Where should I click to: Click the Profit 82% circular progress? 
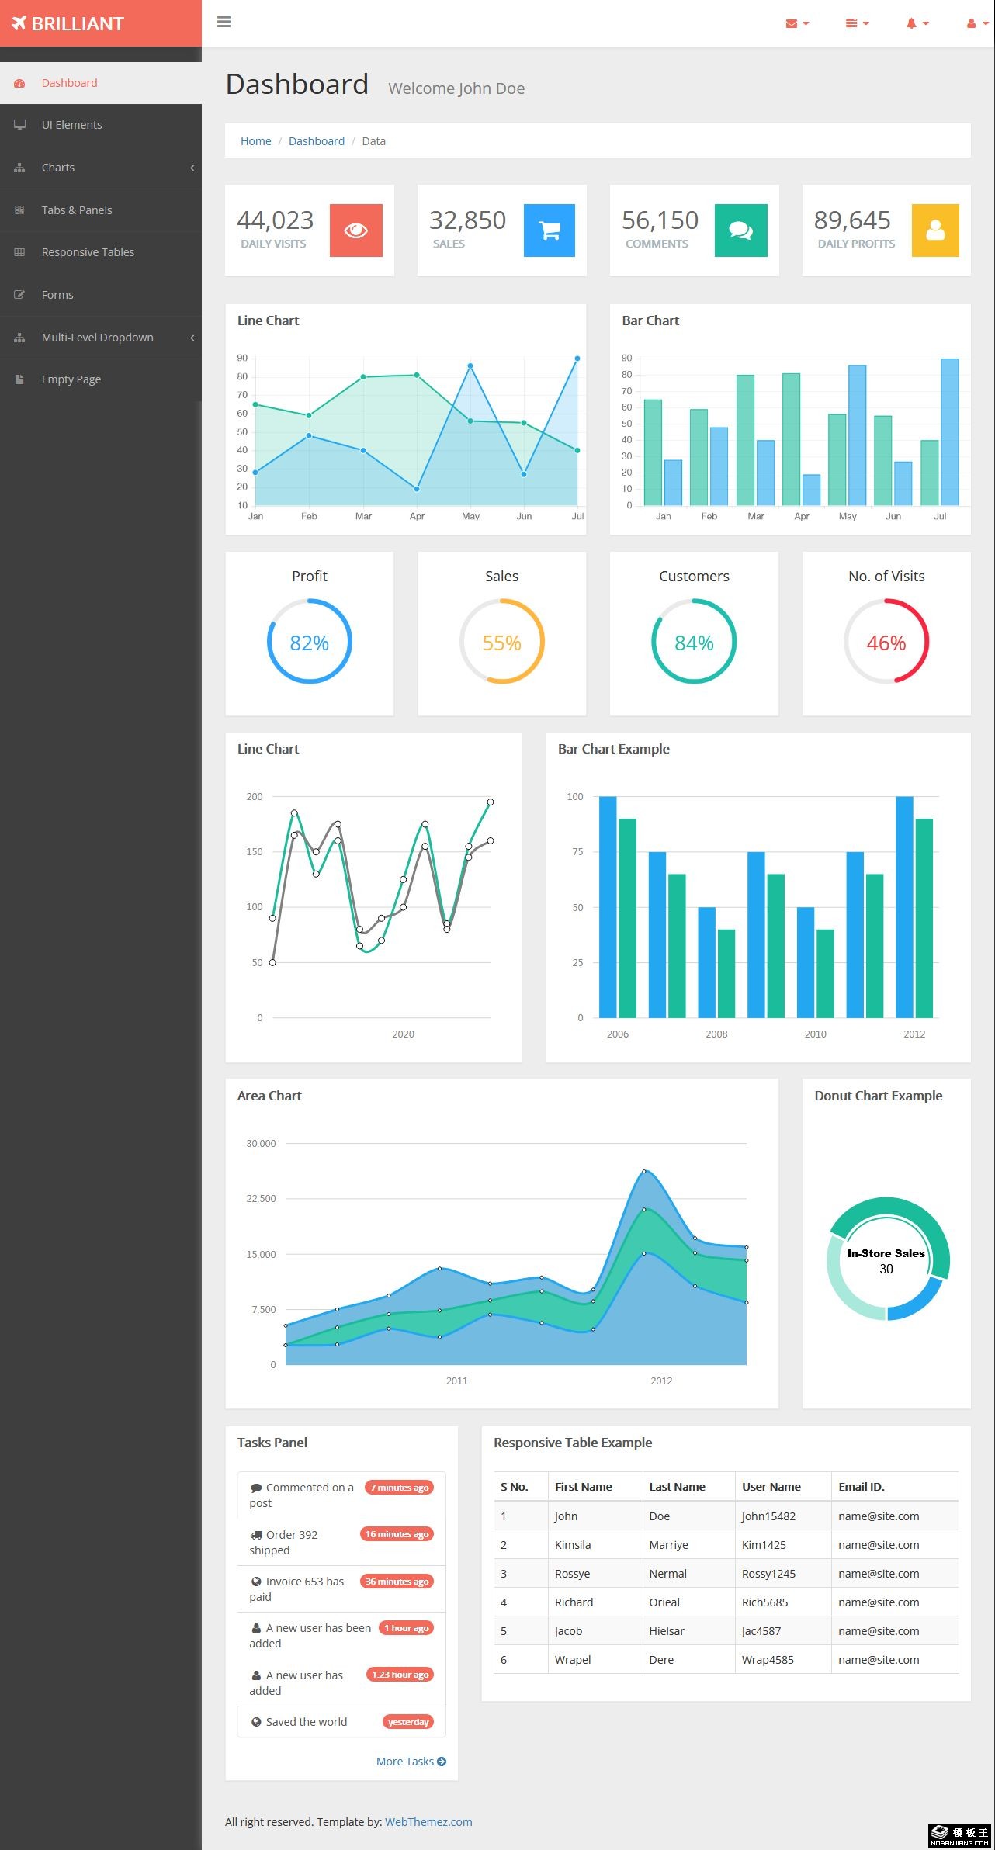[x=309, y=641]
